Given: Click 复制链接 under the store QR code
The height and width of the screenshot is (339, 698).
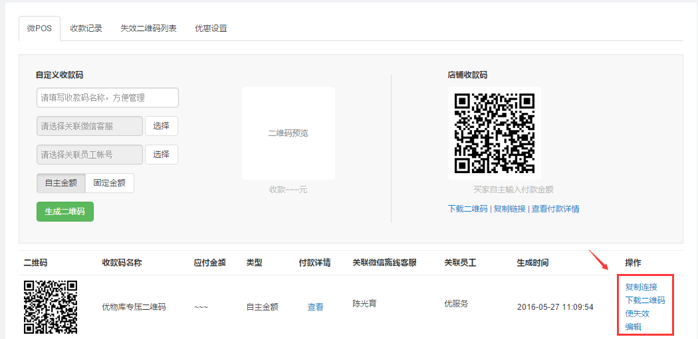Looking at the screenshot, I should tap(509, 209).
